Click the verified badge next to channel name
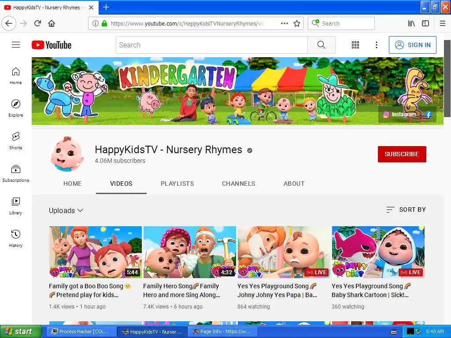The height and width of the screenshot is (338, 451). pyautogui.click(x=250, y=151)
